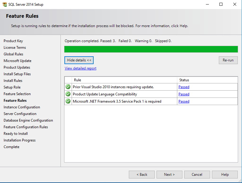
Task: Select the Install Setup Files step
Action: pyautogui.click(x=17, y=74)
